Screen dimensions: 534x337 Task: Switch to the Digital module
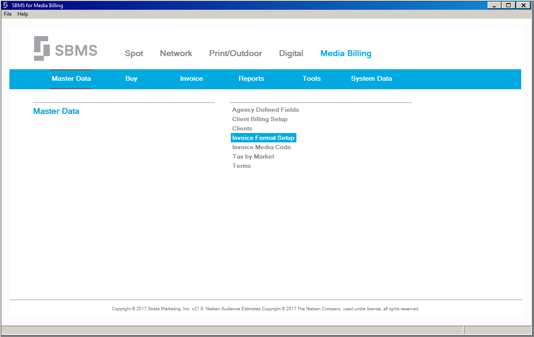[291, 54]
